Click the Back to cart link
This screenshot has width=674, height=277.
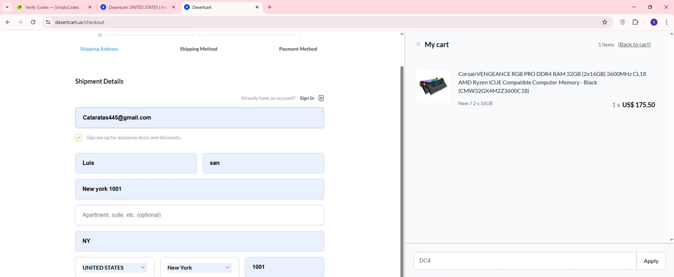tap(634, 45)
